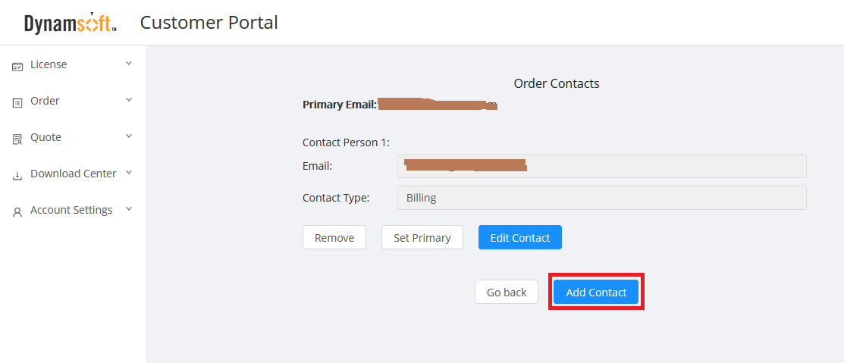The width and height of the screenshot is (844, 363).
Task: Expand the License menu chevron
Action: click(129, 64)
